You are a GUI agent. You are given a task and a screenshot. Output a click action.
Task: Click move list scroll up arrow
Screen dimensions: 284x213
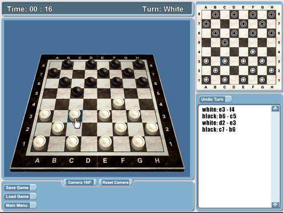(x=275, y=108)
